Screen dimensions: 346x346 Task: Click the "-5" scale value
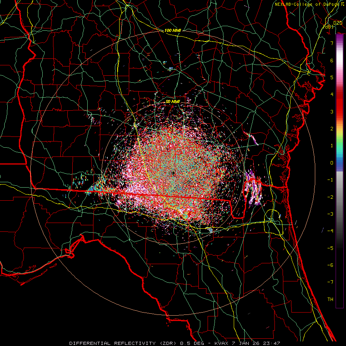(x=330, y=248)
